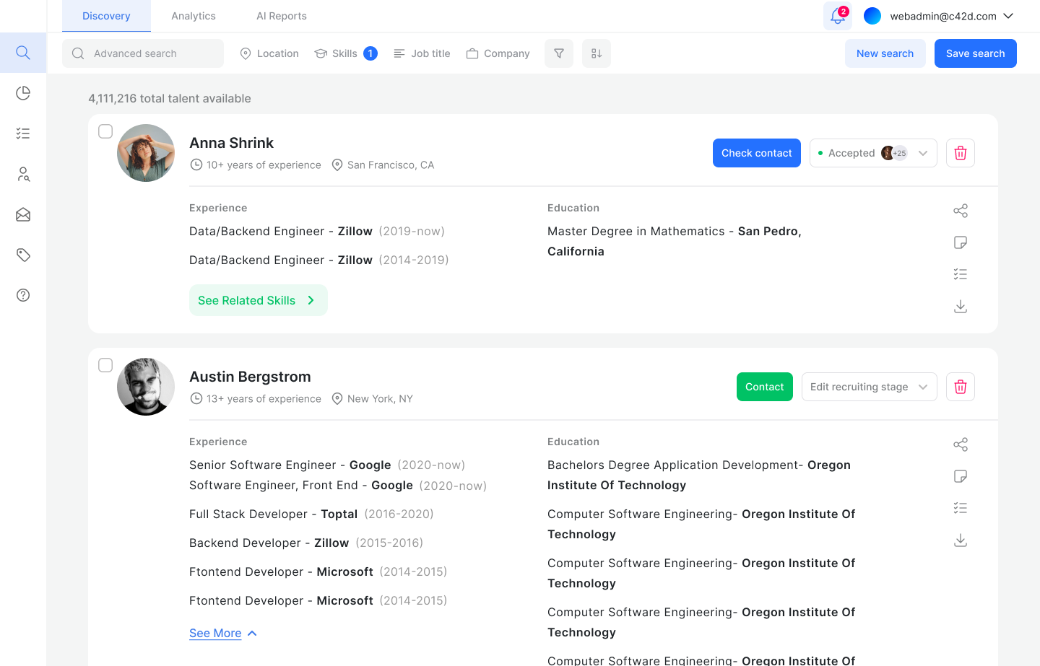Click the Save search button
The height and width of the screenshot is (666, 1040).
976,53
